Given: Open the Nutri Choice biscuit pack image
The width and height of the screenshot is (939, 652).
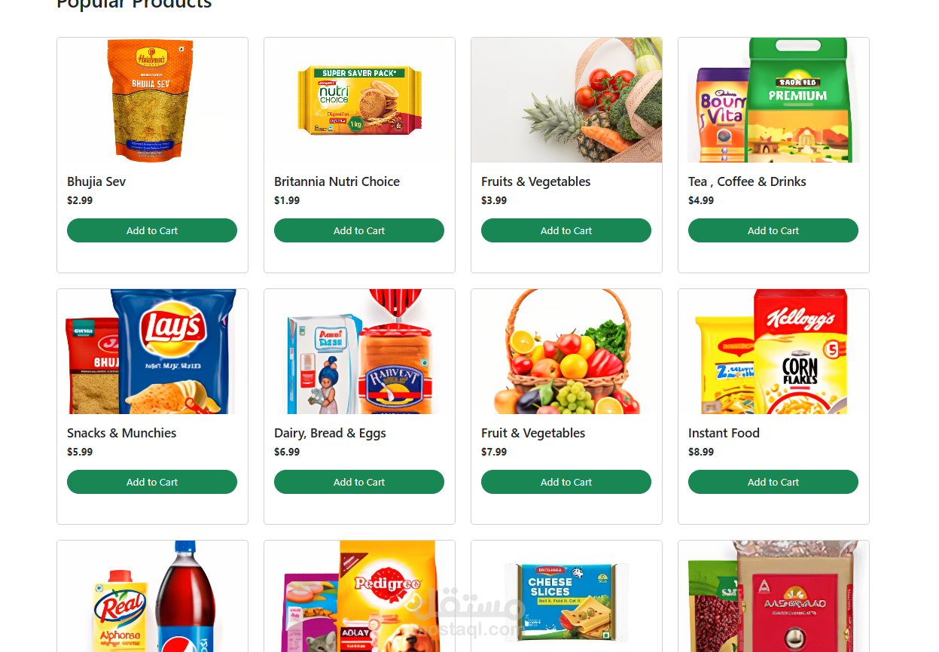Looking at the screenshot, I should (x=359, y=100).
